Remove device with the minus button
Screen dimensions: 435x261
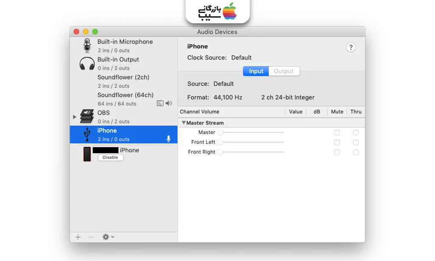(91, 237)
